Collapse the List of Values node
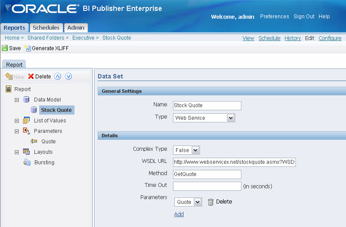This screenshot has height=227, width=346. click(x=17, y=121)
